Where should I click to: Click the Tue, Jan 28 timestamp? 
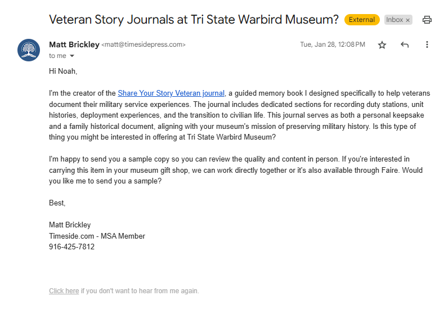pos(332,45)
